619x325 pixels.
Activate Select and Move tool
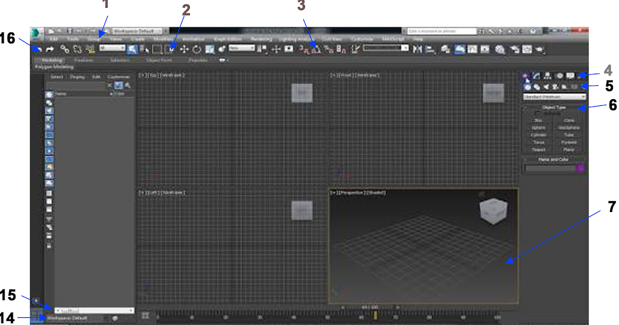coord(184,49)
